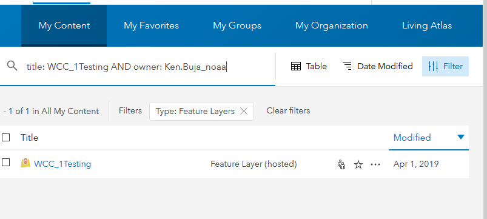This screenshot has width=487, height=219.
Task: Switch to My Groups tab
Action: 237,25
